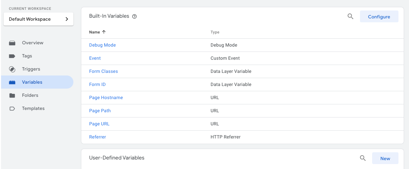Image resolution: width=409 pixels, height=169 pixels.
Task: Select Variables in sidebar
Action: pyautogui.click(x=37, y=82)
